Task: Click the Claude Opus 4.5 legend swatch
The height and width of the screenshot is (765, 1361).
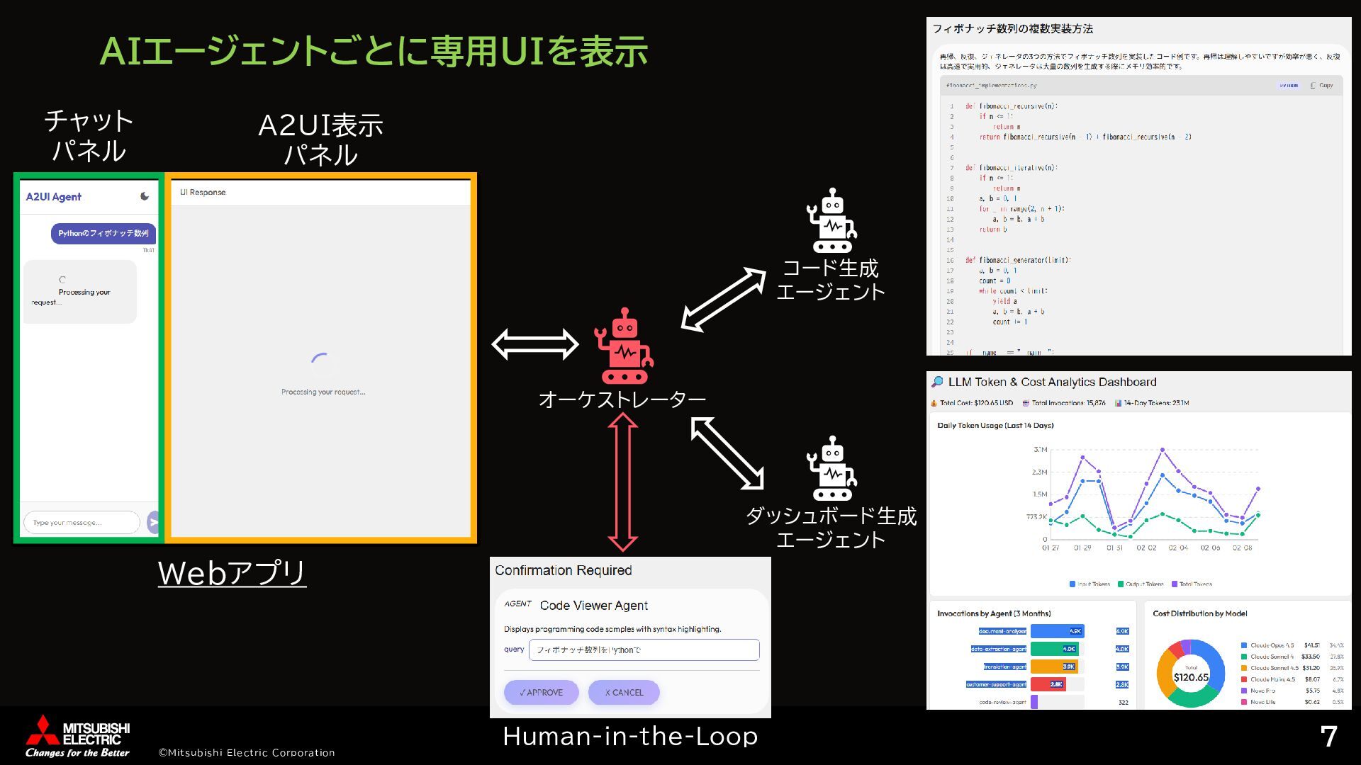Action: pos(1244,645)
